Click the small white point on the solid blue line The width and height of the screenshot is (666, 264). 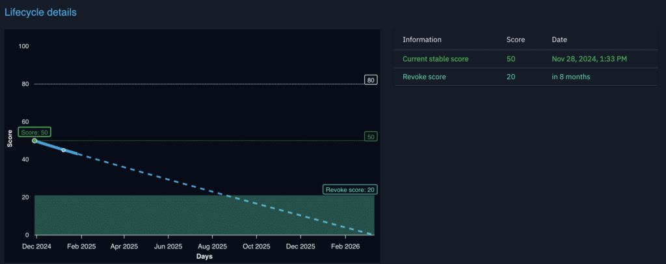[x=63, y=150]
